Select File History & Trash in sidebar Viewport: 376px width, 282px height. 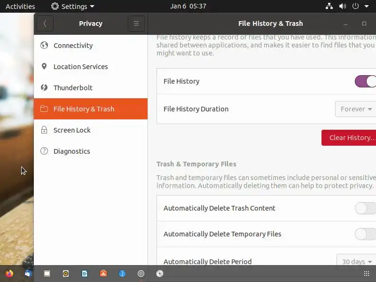pyautogui.click(x=91, y=109)
